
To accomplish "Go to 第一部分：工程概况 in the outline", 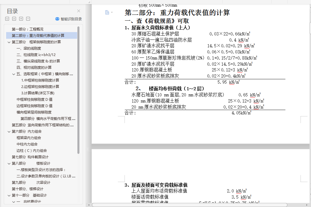I will click(x=28, y=29).
